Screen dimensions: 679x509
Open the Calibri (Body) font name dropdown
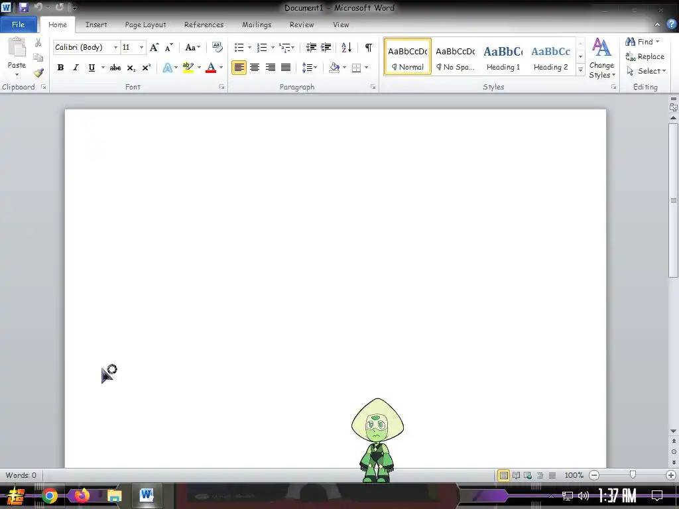(x=115, y=47)
